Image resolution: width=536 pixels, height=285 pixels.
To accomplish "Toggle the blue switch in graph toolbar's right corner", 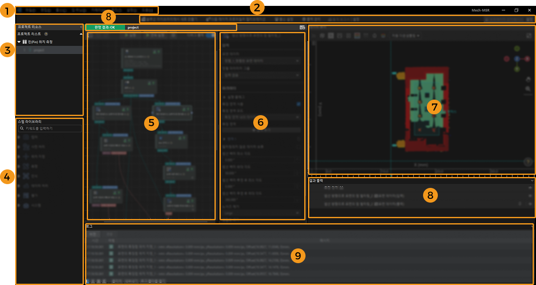I will [x=210, y=36].
